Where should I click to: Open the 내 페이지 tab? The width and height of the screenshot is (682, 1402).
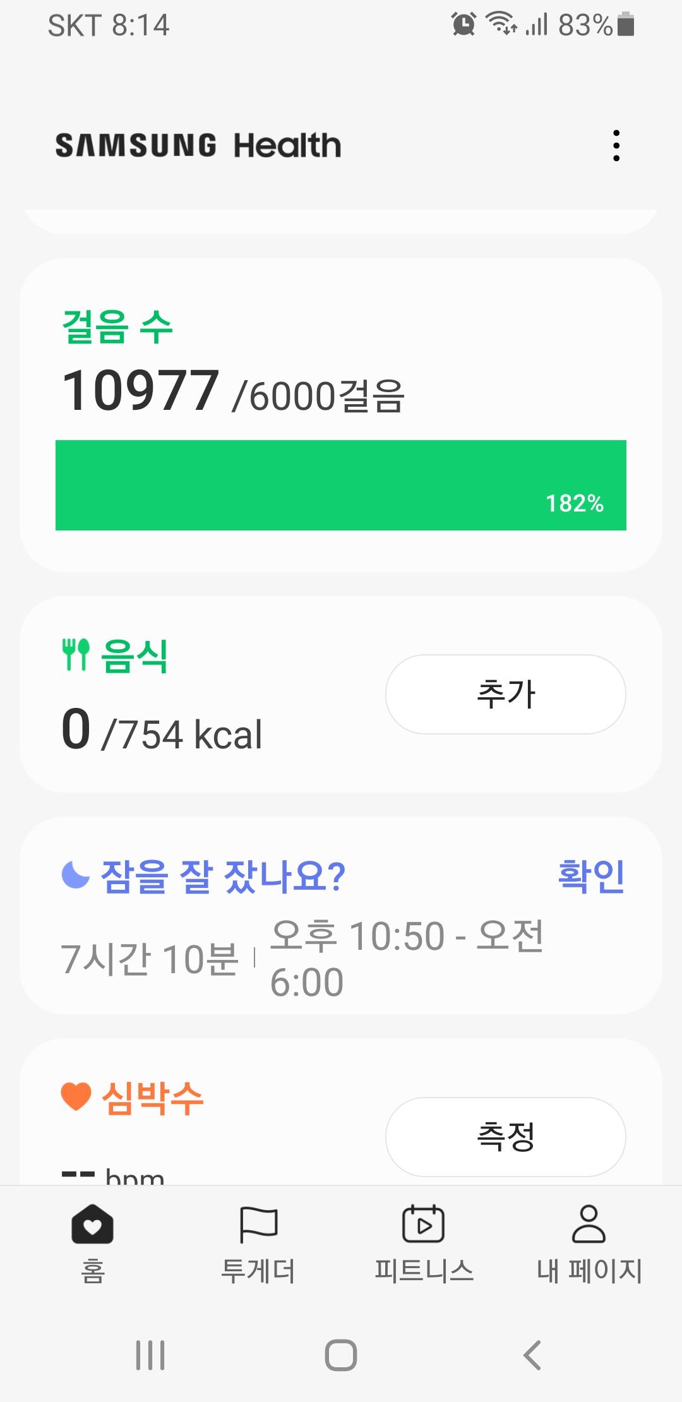pos(589,1271)
